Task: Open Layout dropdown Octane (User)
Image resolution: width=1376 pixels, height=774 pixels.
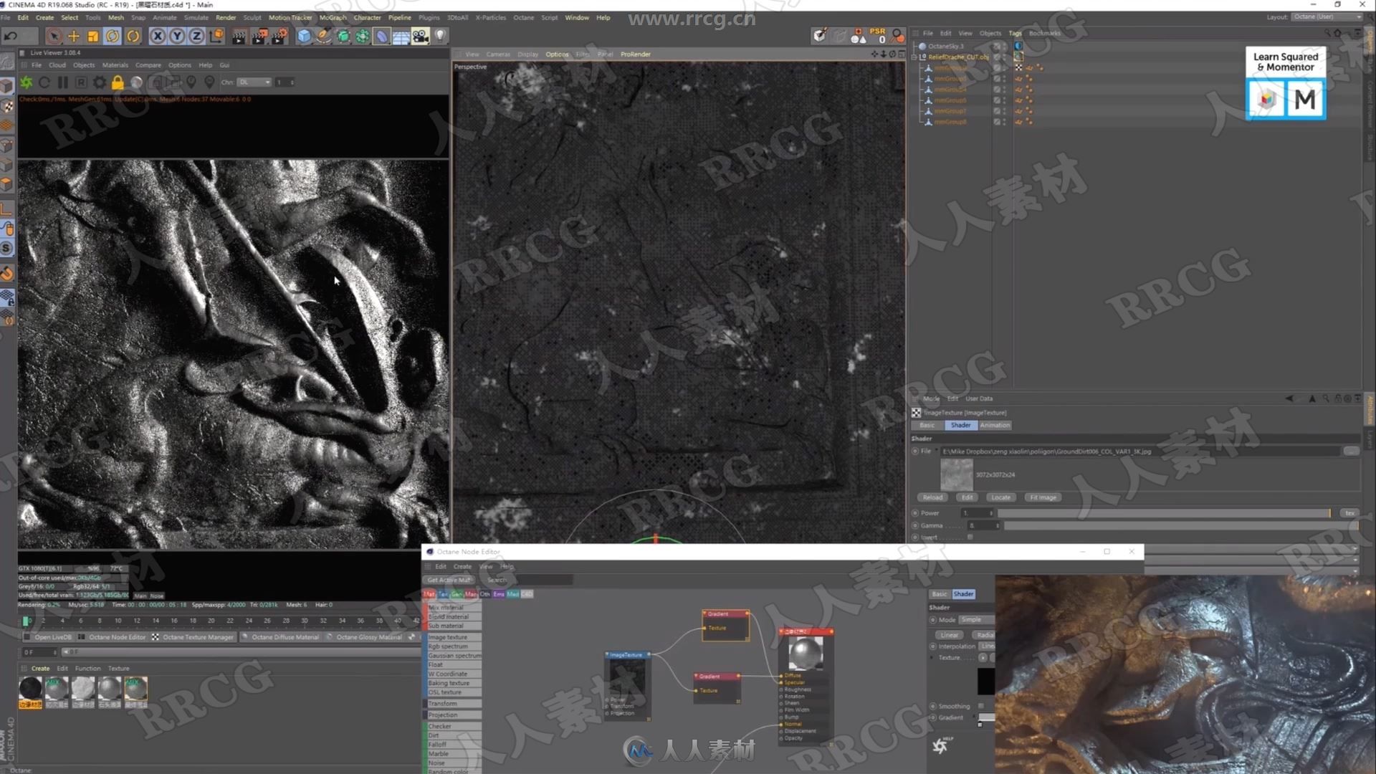Action: [1328, 17]
